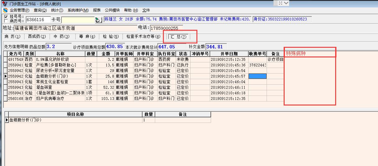Viewport: 378px width, 166px height.
Task: Click amount cell 103.13
Action: (106, 98)
